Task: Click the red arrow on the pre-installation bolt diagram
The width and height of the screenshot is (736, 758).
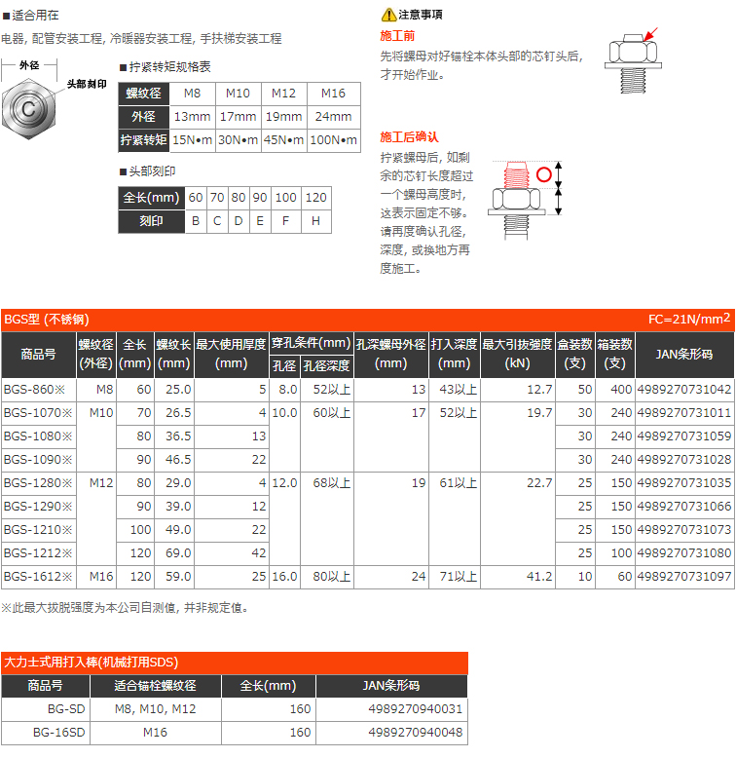Action: pos(649,37)
